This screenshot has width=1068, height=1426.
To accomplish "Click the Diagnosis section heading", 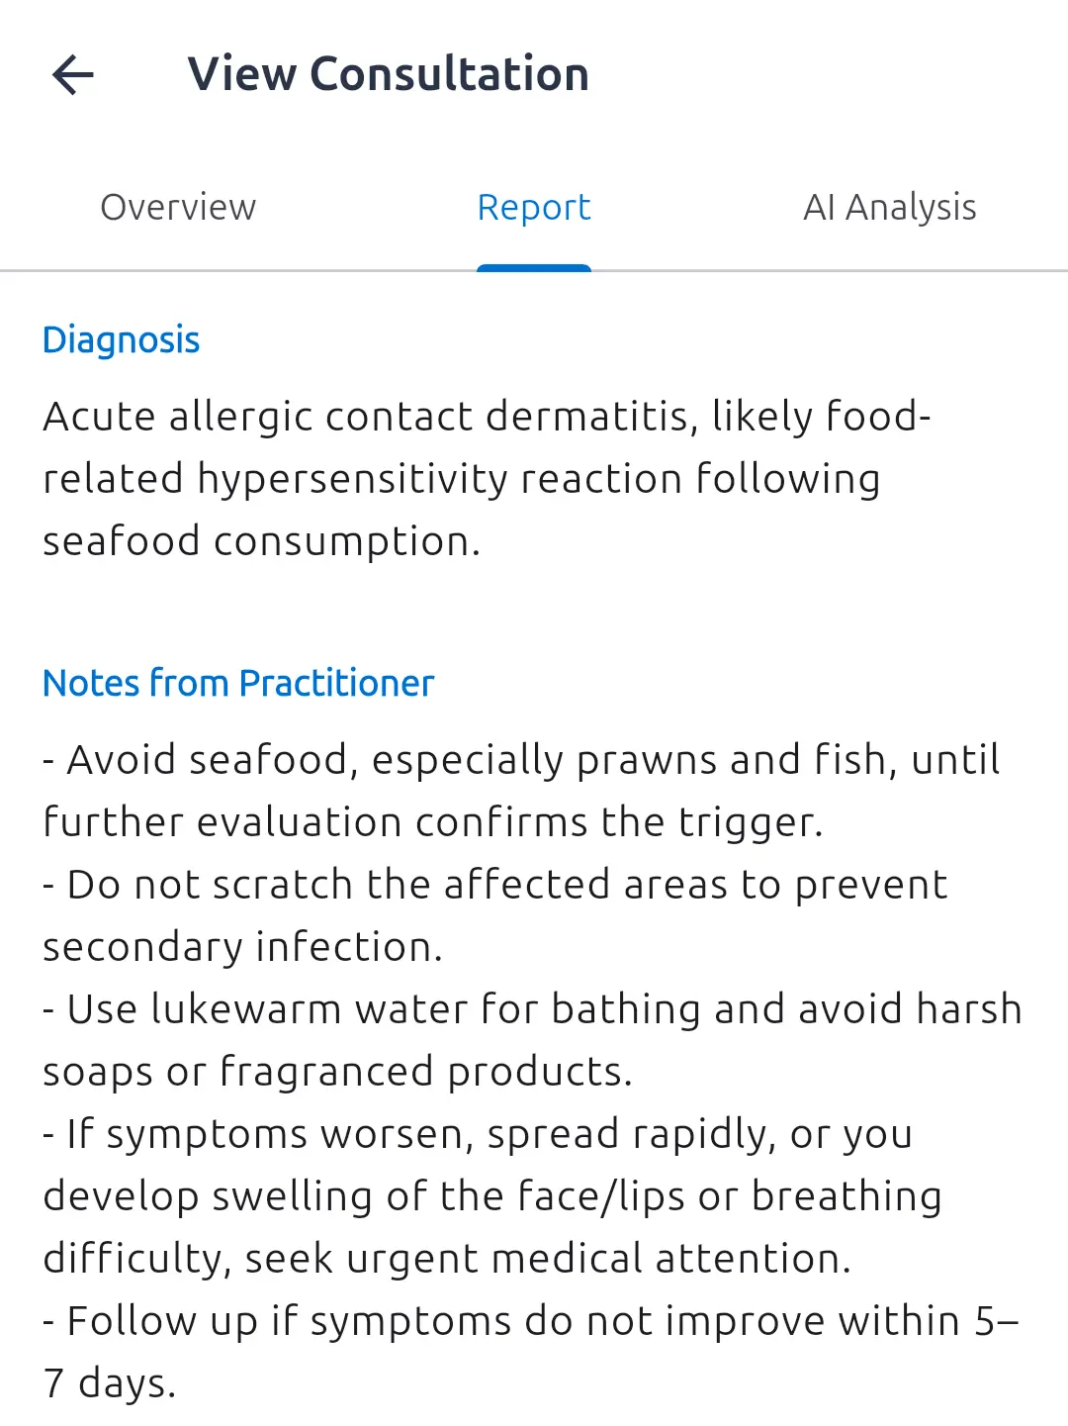I will click(x=122, y=339).
